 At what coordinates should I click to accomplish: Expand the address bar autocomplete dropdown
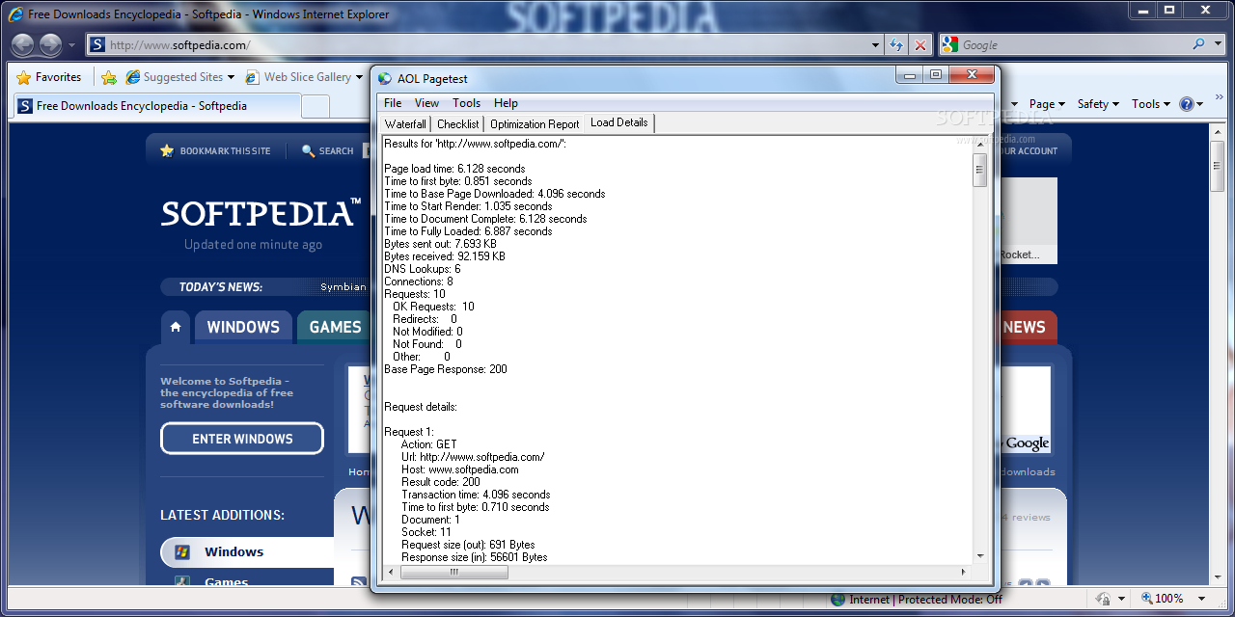[x=876, y=45]
